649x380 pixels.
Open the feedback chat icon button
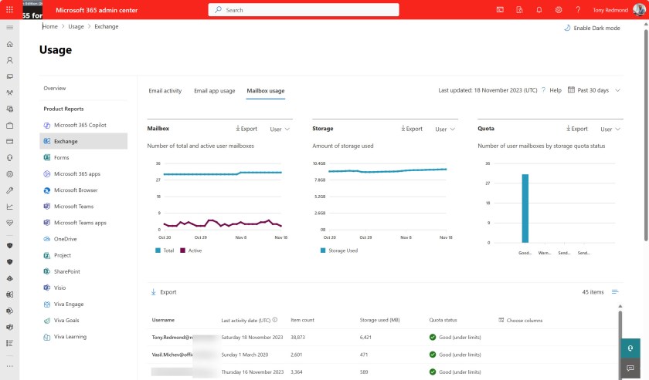click(630, 368)
